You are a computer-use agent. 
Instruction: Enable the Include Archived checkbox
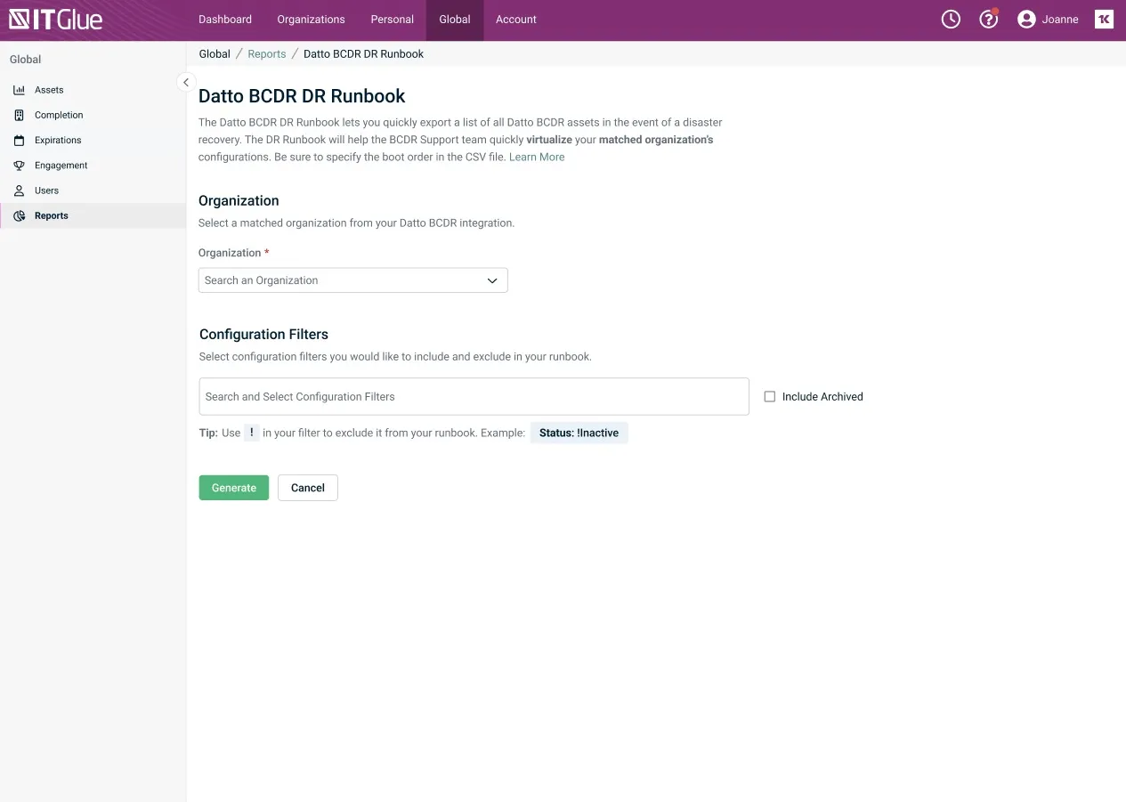click(x=770, y=397)
